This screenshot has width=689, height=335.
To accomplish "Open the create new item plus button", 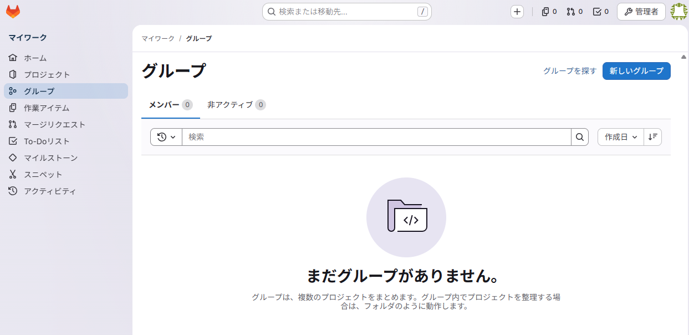I will [517, 11].
